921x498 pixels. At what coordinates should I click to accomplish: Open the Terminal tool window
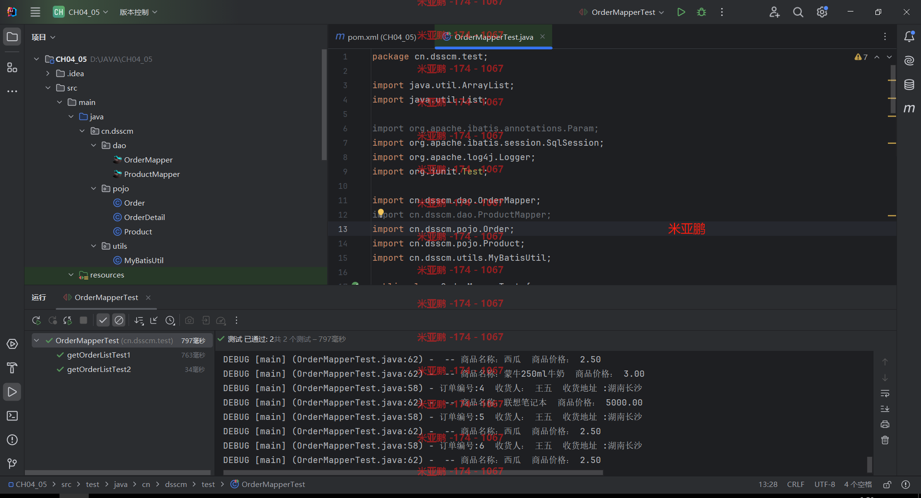point(12,416)
